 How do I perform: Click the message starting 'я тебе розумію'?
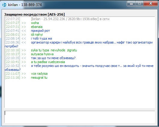(x=79, y=68)
